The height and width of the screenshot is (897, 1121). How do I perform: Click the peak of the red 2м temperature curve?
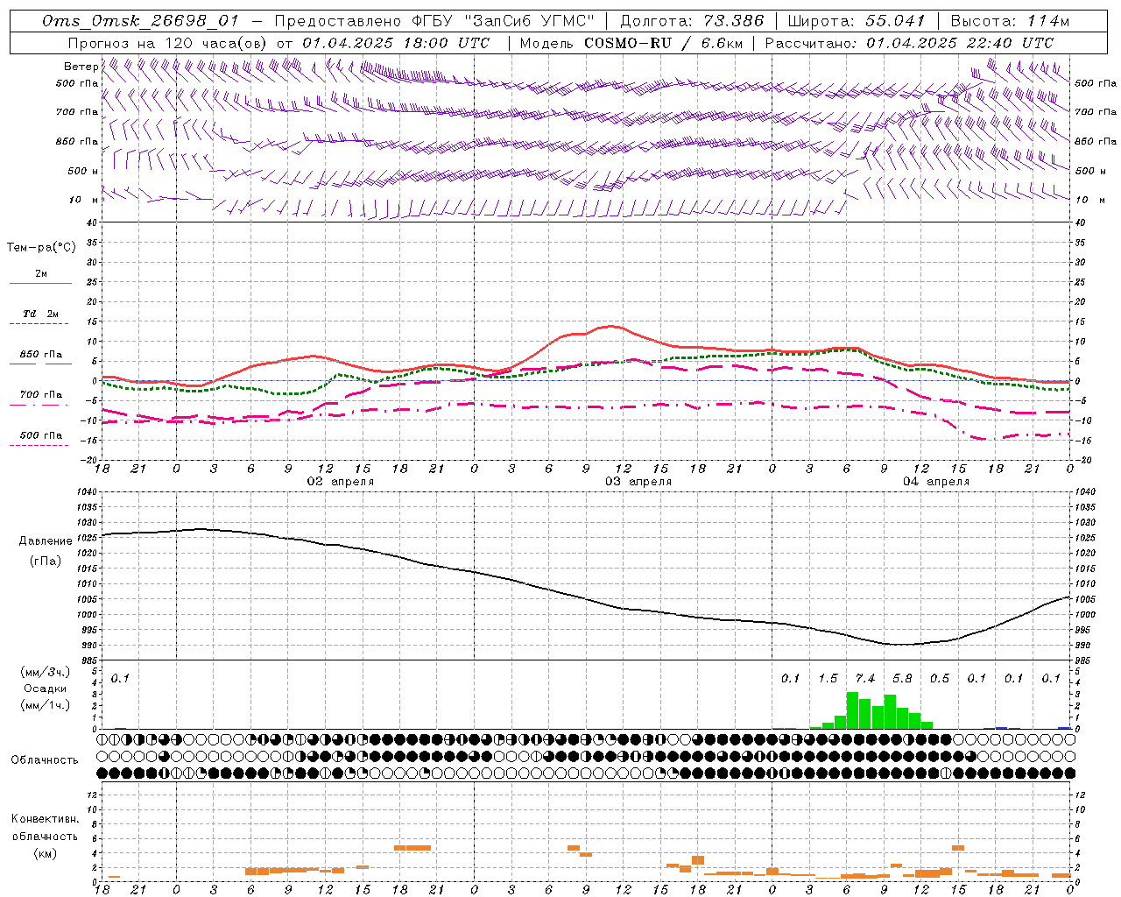coord(611,327)
